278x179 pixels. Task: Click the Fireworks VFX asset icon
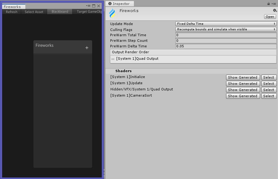pos(112,13)
